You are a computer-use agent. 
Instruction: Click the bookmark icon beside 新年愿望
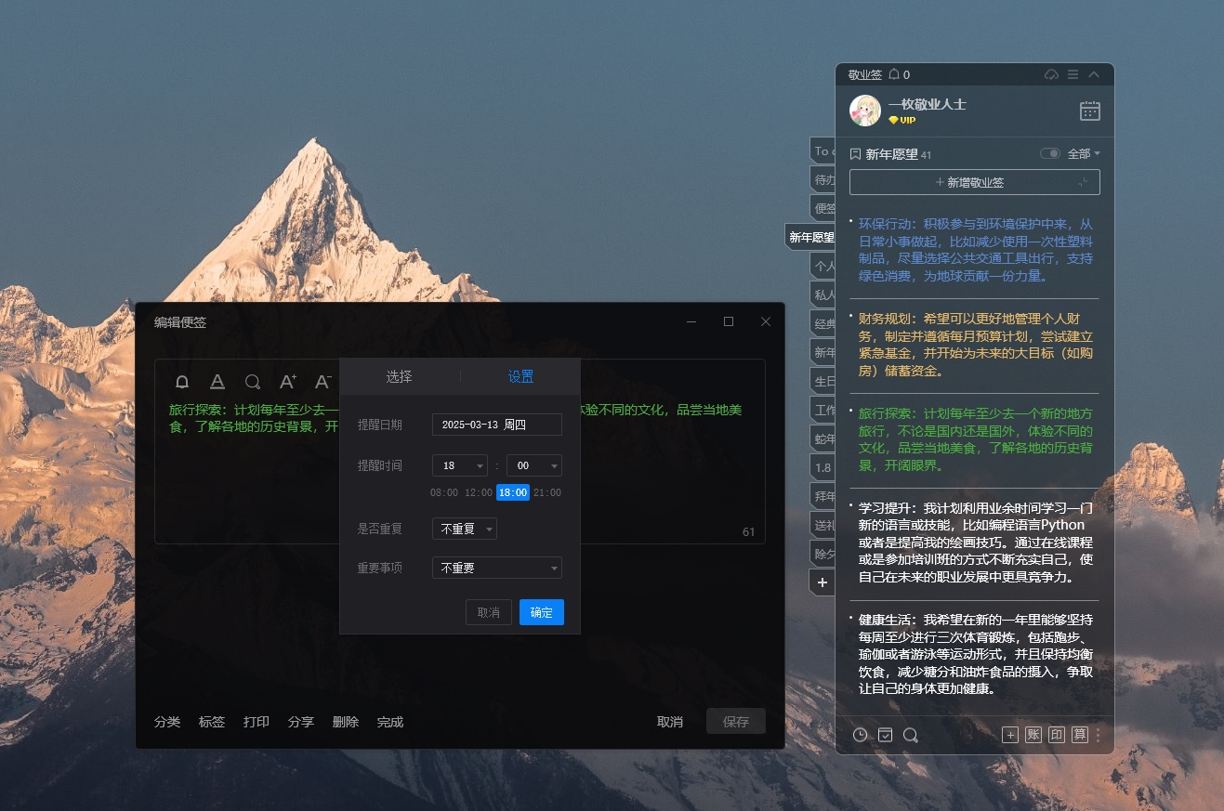click(855, 154)
